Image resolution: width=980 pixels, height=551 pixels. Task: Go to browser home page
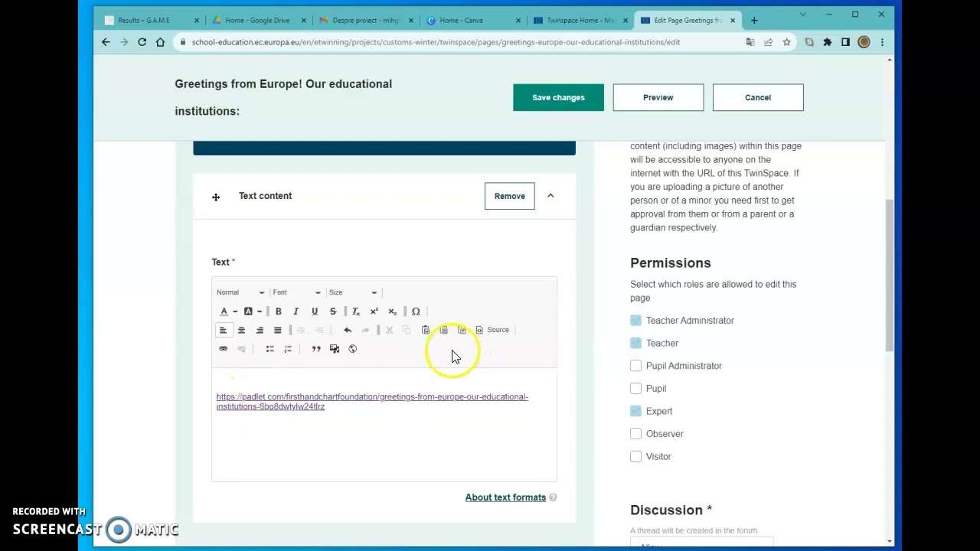(x=161, y=42)
